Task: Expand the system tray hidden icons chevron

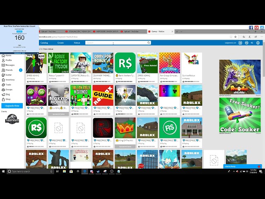Action: pos(234,171)
